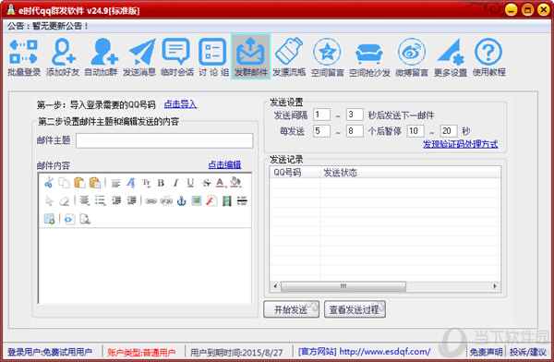This screenshot has width=554, height=362.
Task: Open the numbered list dropdown
Action: [x=84, y=200]
